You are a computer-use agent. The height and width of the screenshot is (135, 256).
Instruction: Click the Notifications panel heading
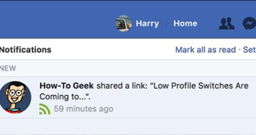pos(26,50)
